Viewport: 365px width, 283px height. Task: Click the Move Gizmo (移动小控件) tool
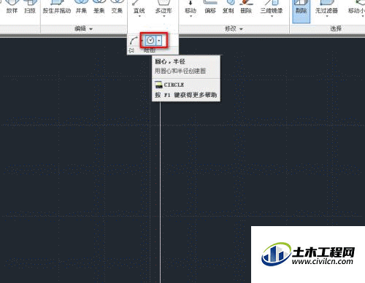pyautogui.click(x=356, y=7)
